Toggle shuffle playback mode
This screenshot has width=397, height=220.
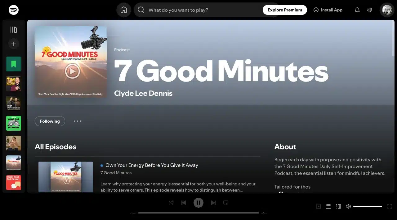pos(171,202)
